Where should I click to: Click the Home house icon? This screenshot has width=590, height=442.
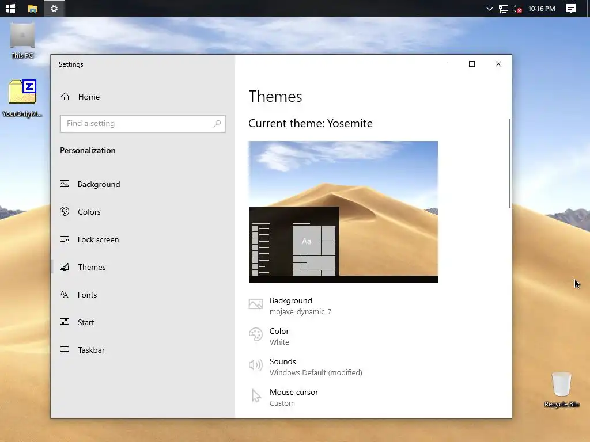click(65, 97)
